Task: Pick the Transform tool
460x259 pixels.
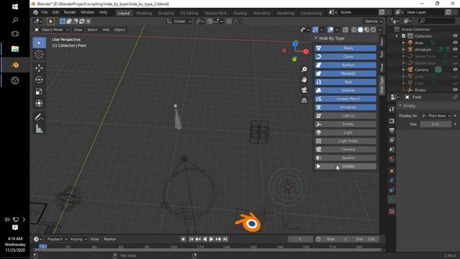Action: pos(39,103)
